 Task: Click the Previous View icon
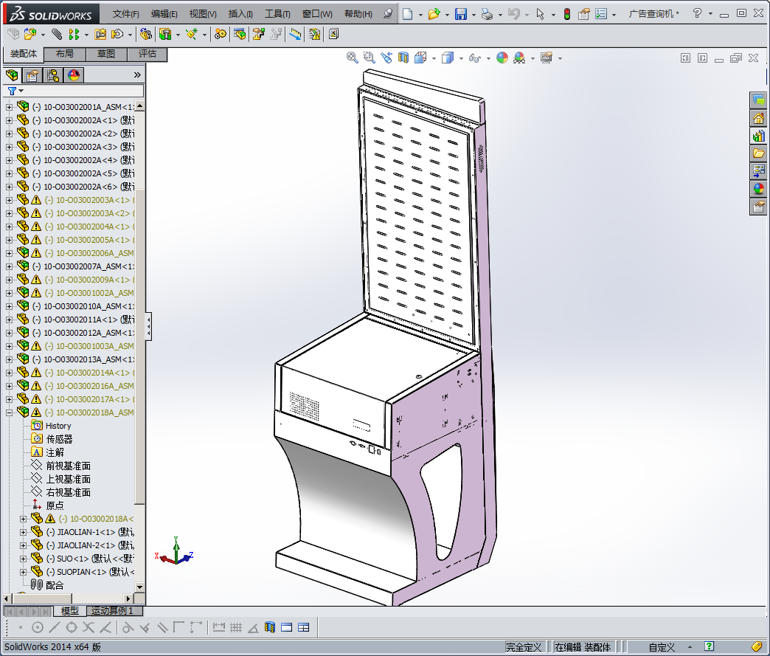tap(386, 58)
